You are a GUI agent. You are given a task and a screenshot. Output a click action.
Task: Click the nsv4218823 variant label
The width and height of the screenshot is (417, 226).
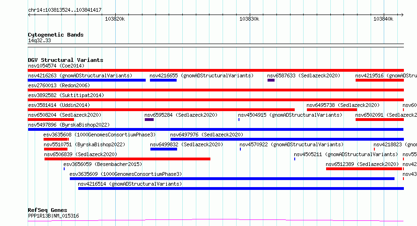point(395,144)
